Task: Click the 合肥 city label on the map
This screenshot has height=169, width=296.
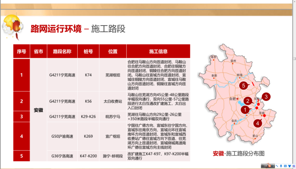Action: 232,99
